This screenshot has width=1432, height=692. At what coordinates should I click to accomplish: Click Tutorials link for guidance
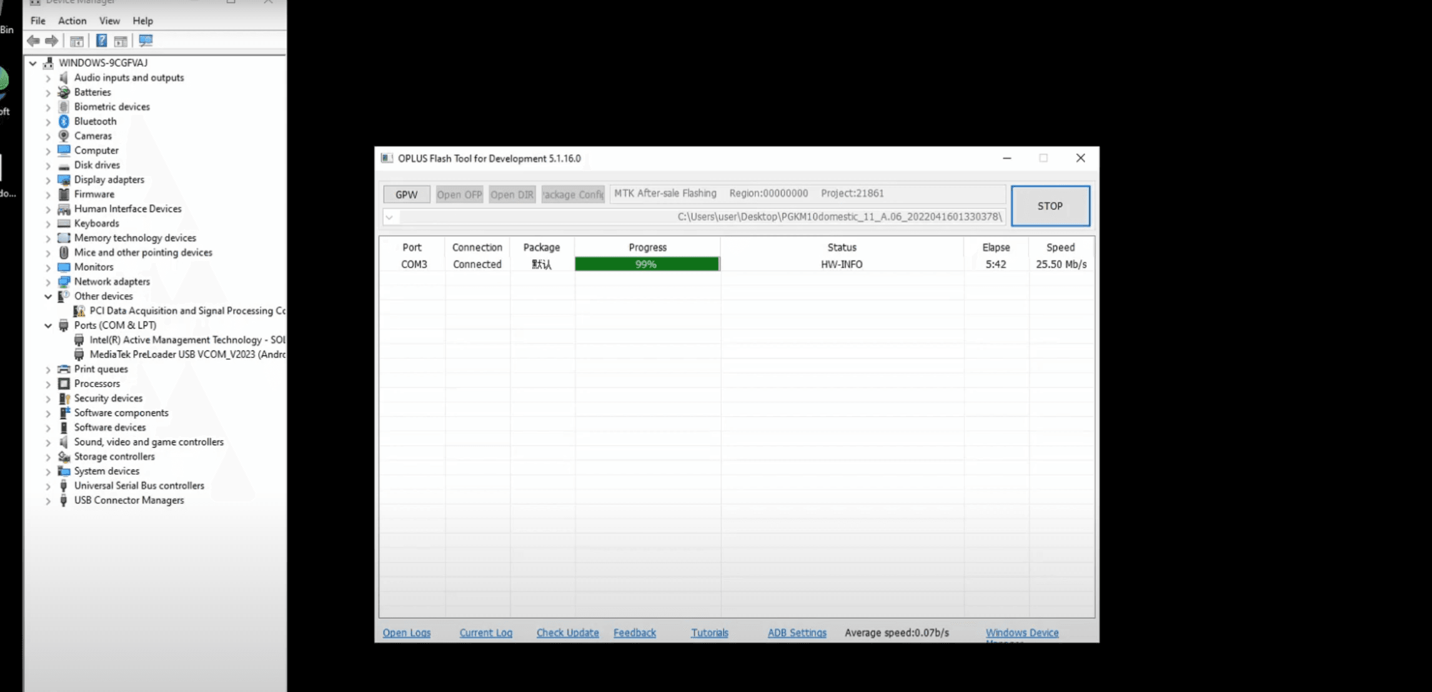(710, 633)
